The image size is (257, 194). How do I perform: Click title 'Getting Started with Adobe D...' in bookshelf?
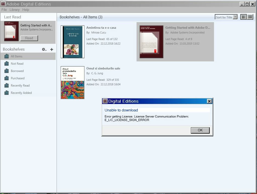(188, 28)
